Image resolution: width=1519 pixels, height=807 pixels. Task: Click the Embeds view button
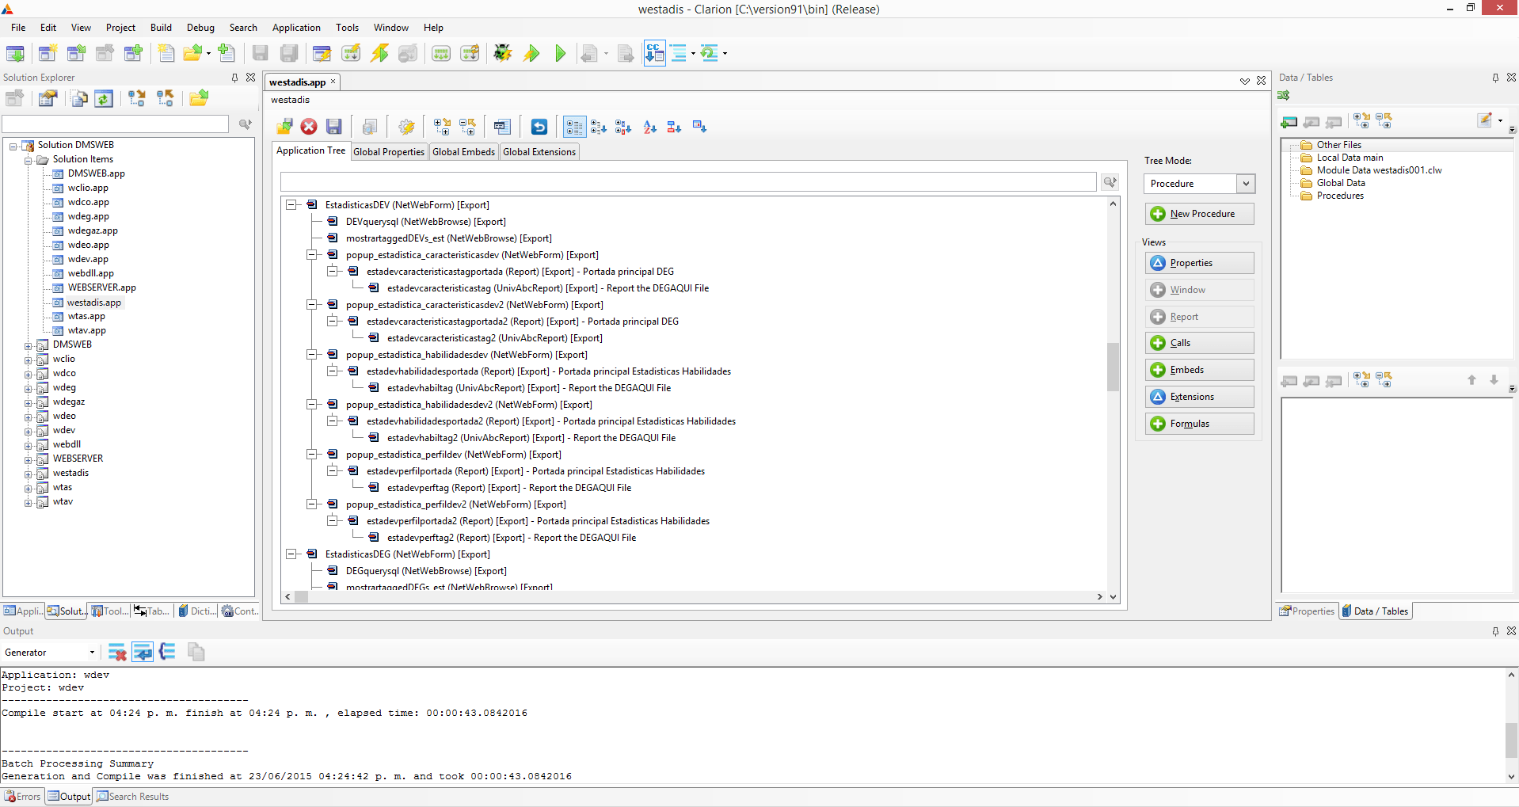1199,370
